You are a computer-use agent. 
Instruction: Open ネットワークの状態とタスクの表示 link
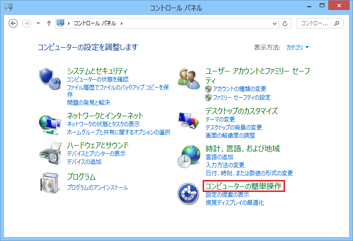pos(103,124)
